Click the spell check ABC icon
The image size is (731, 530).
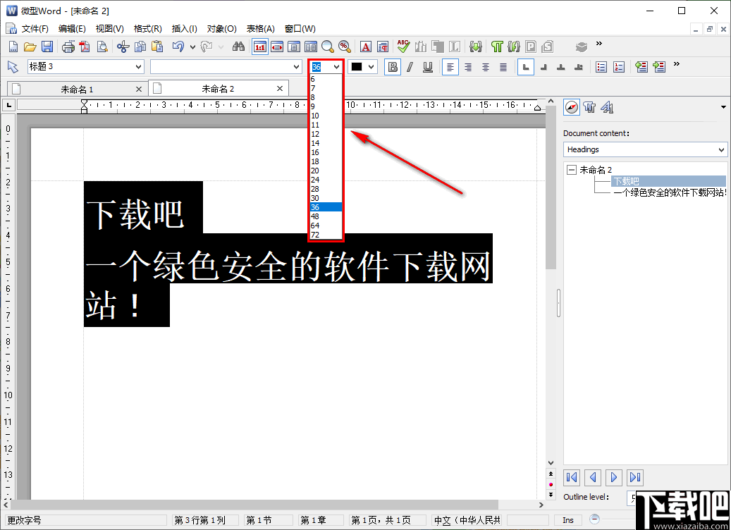[402, 47]
